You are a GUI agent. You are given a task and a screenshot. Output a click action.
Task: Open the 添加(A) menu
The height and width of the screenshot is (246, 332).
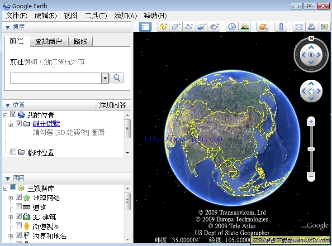tap(125, 16)
